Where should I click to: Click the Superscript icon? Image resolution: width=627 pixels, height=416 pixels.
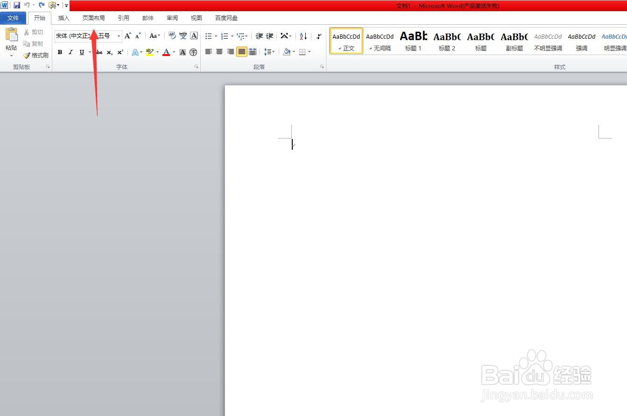click(x=120, y=52)
